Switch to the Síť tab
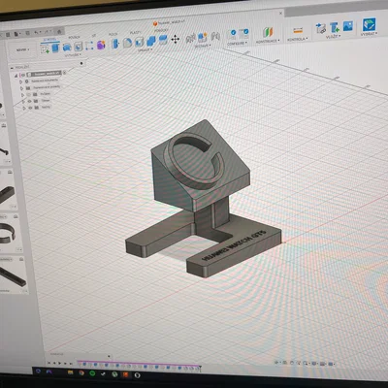Screen dimensions: 388x388 point(94,36)
